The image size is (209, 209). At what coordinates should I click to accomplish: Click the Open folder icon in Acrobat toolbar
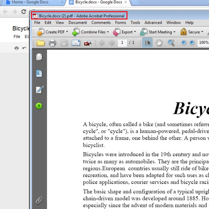40,43
